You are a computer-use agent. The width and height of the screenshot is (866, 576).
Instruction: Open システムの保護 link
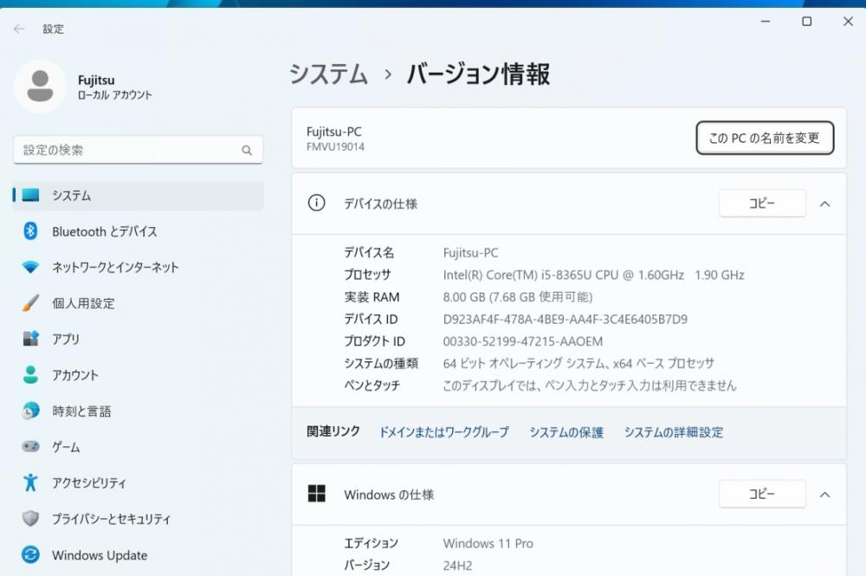(566, 432)
